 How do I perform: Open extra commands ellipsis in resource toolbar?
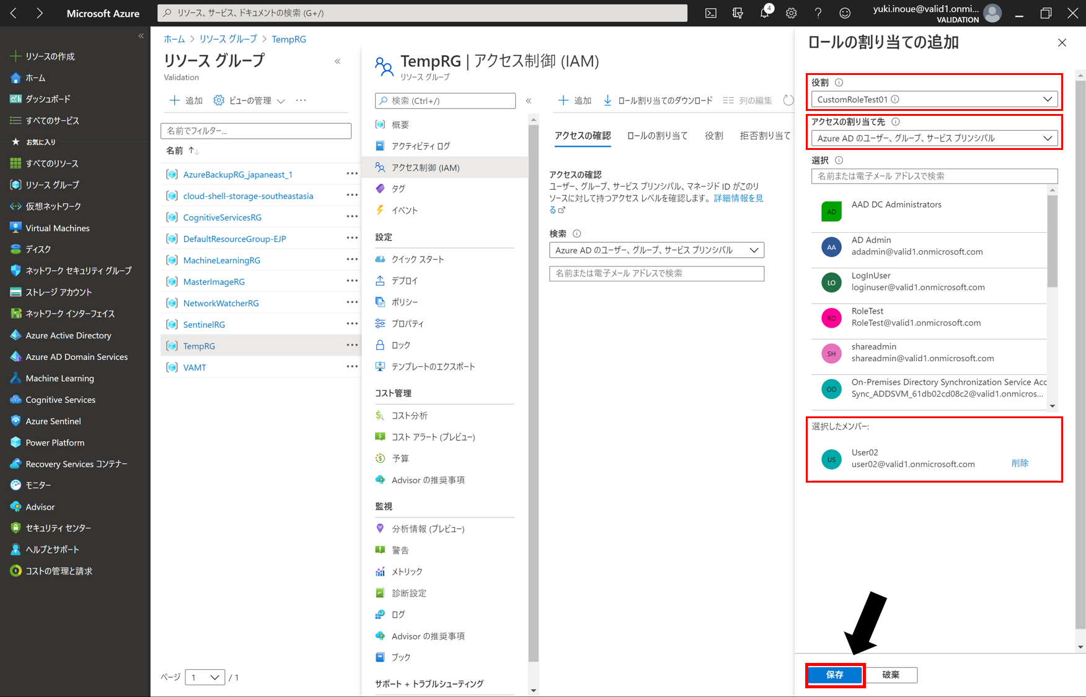click(x=301, y=100)
